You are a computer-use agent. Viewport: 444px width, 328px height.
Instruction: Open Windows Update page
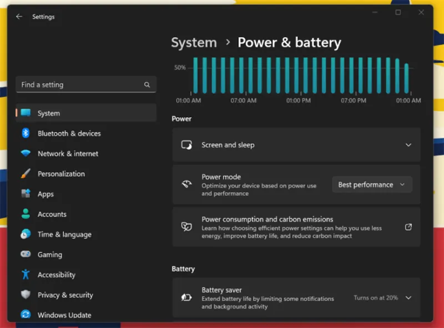point(86,315)
